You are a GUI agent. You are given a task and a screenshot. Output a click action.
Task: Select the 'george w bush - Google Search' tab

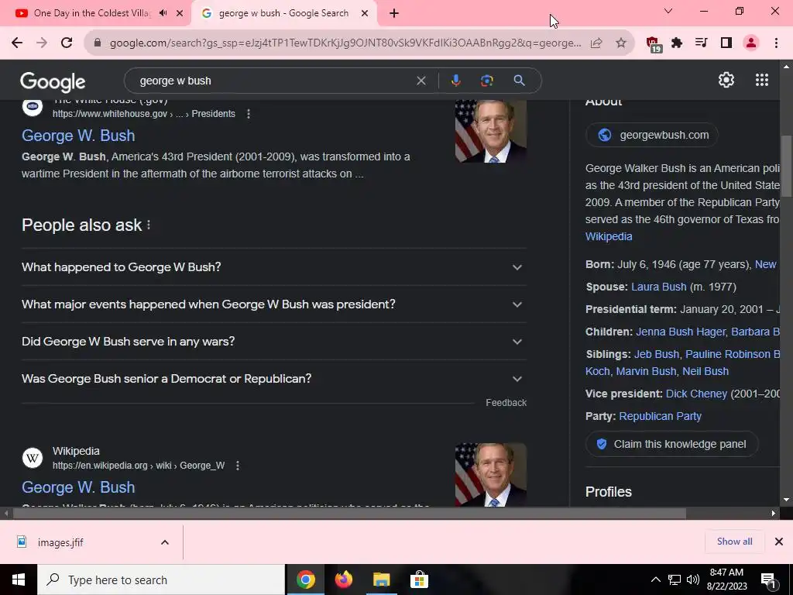[283, 13]
